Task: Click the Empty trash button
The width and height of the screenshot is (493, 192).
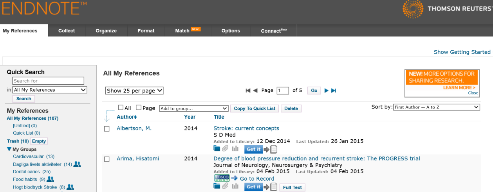Action: [39, 141]
